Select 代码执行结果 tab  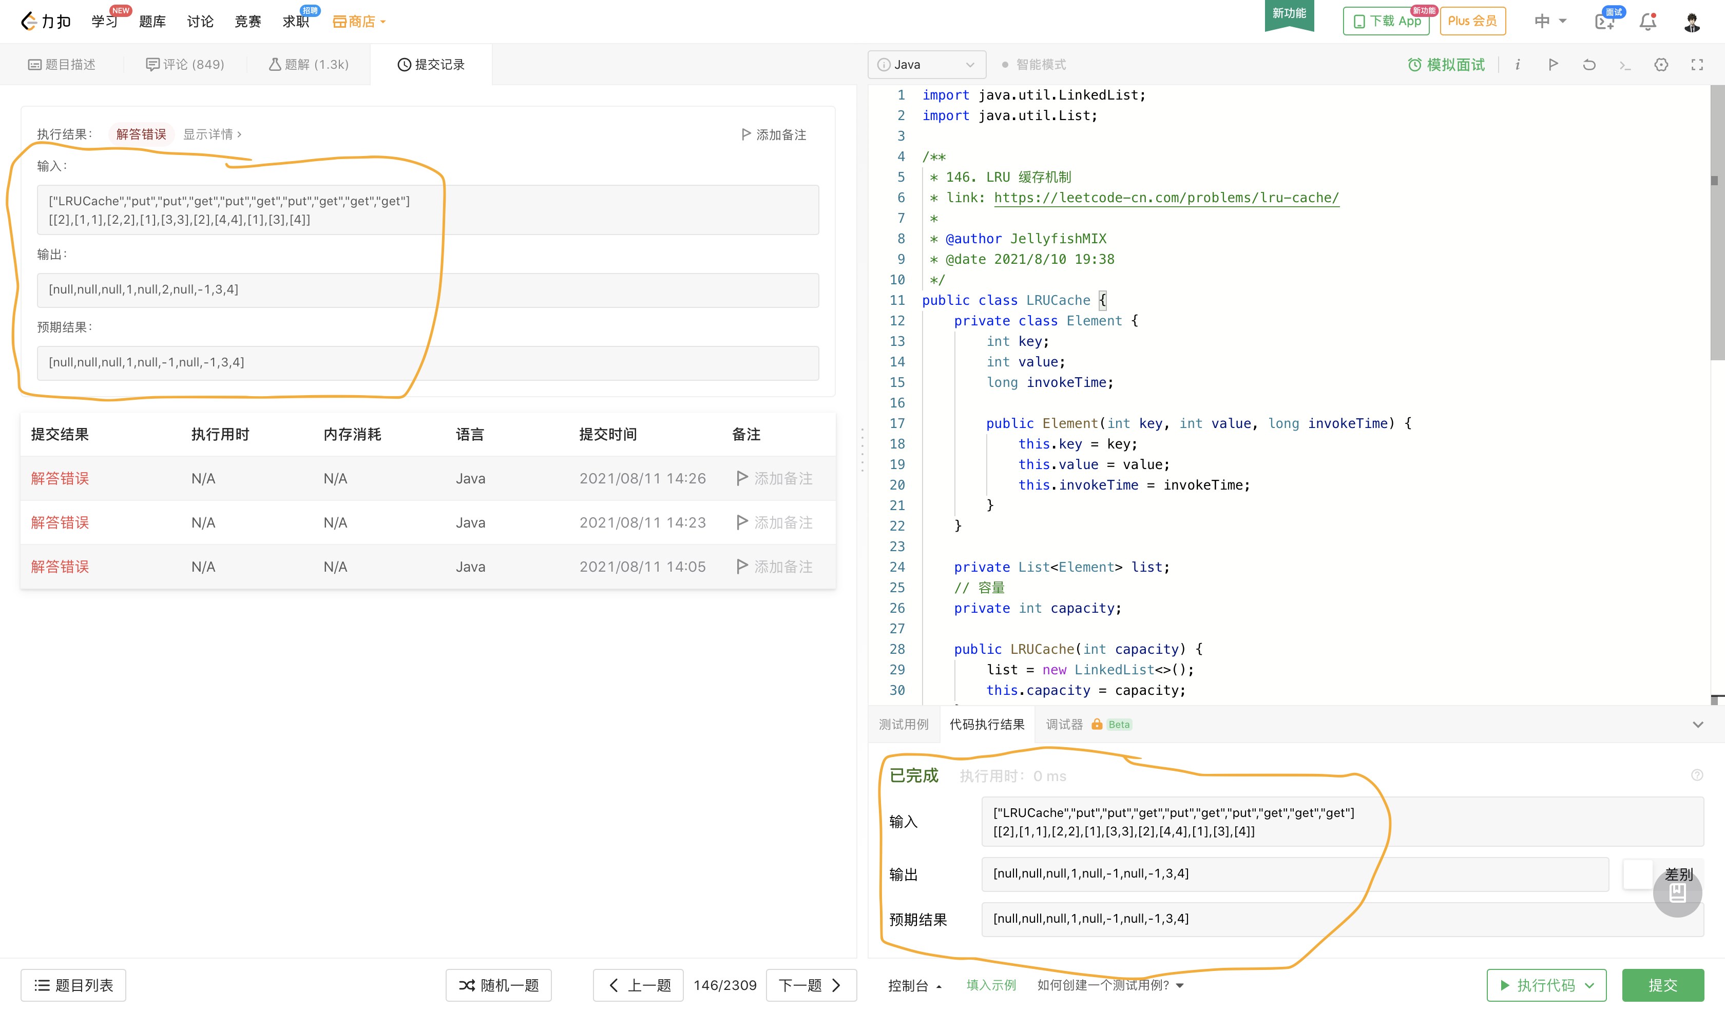[987, 725]
